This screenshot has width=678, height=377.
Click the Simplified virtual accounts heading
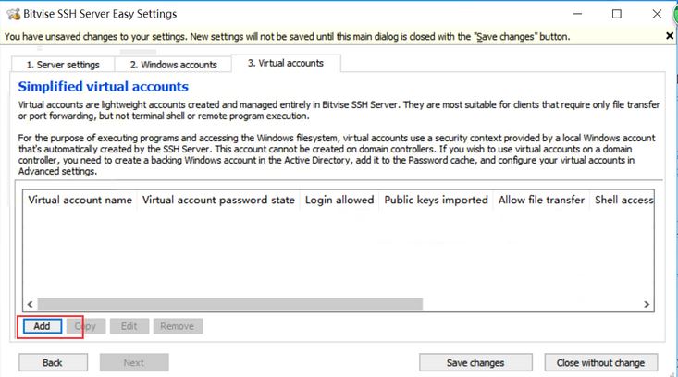[x=104, y=86]
